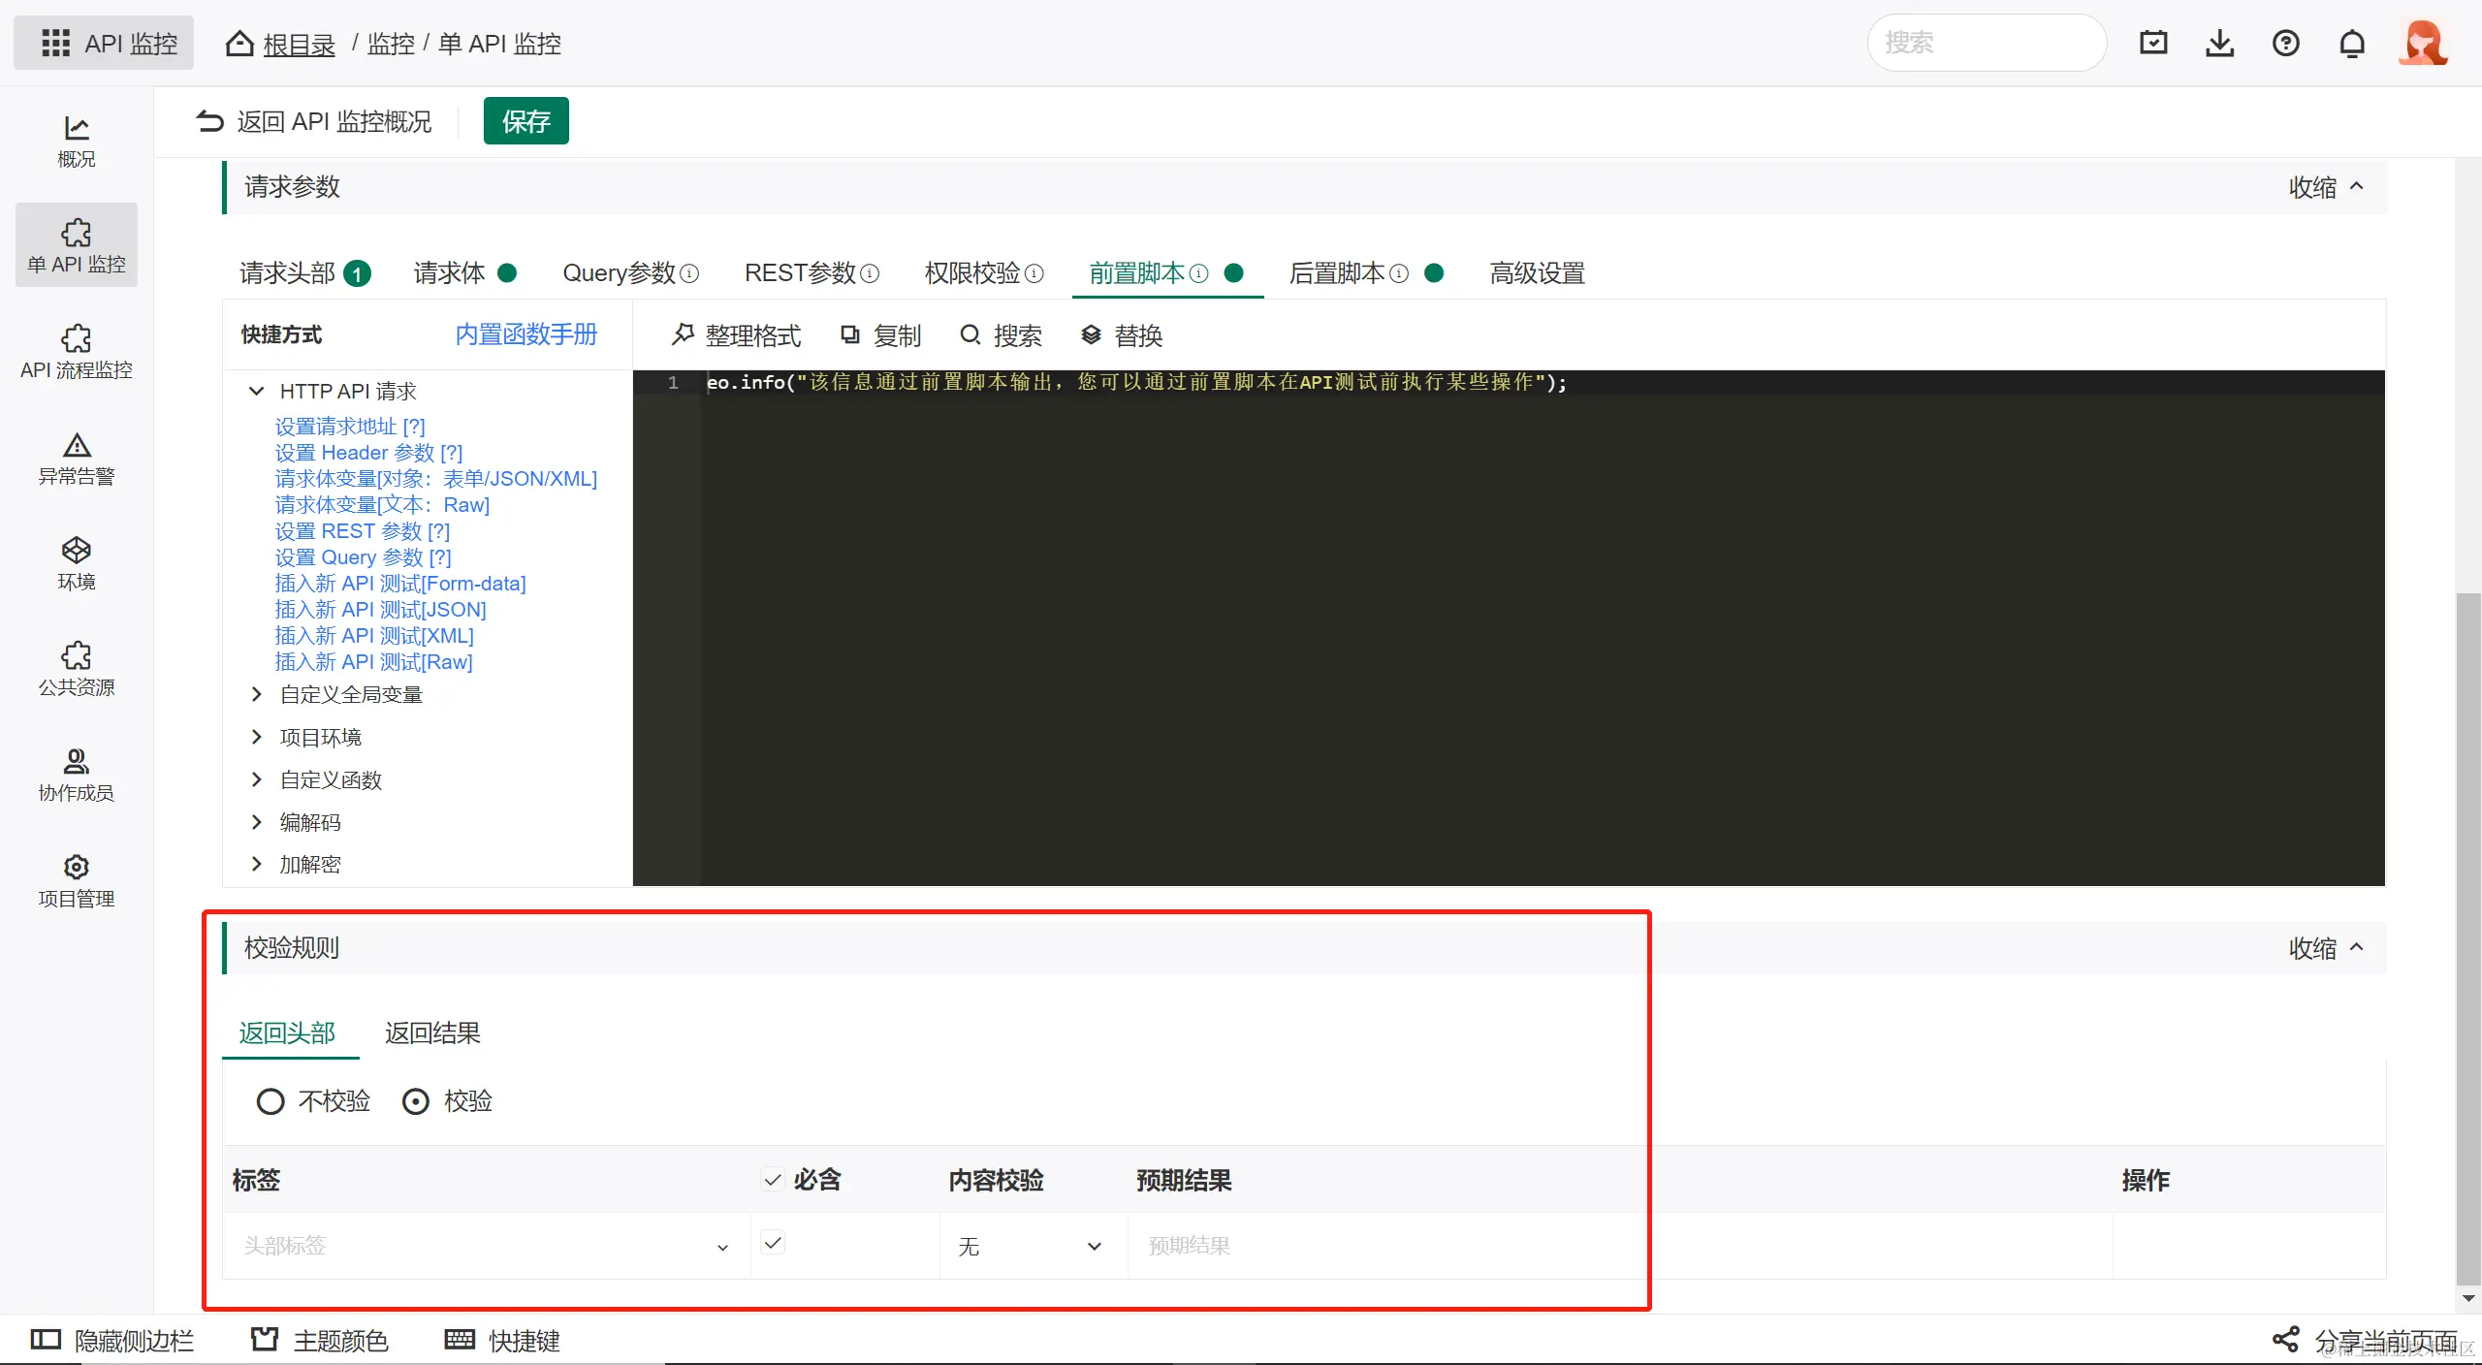The height and width of the screenshot is (1365, 2482).
Task: Click the 保存 save button
Action: tap(525, 121)
